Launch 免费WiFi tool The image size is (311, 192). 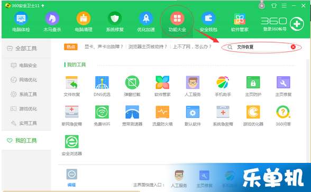[102, 112]
